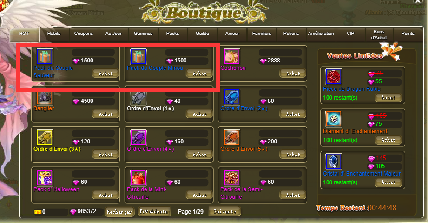Click the Pièce de Dragon Rubis icon

[334, 77]
